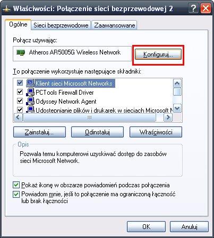Viewport: 214px width, 238px height.
Task: Select the Klient sieci Microsoft Networks icon
Action: [x=30, y=83]
